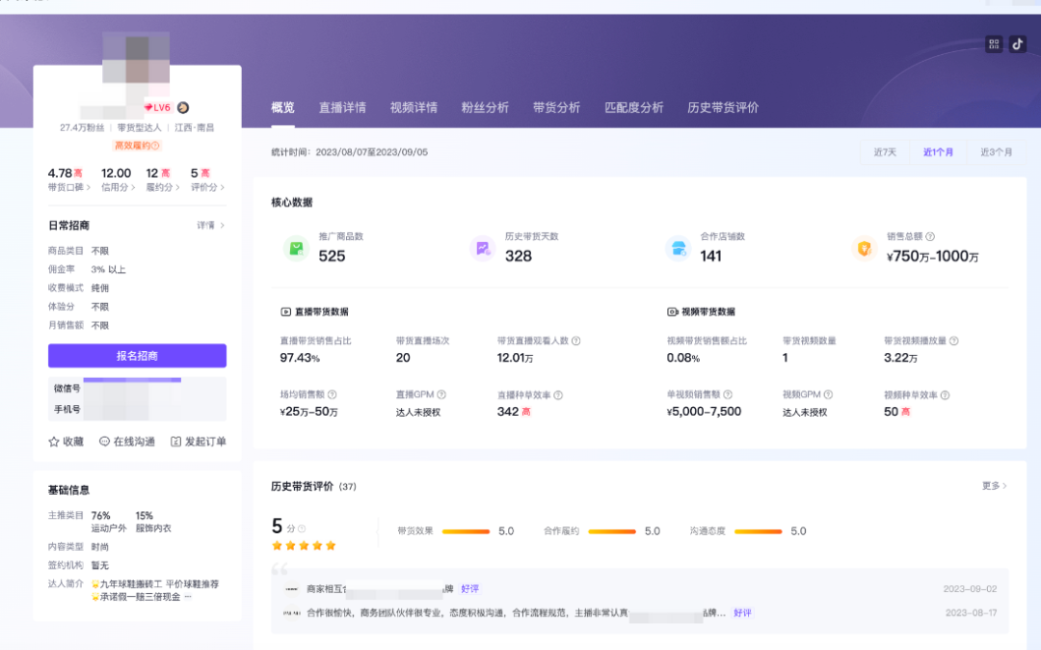
Task: Open 在线沟通 chat icon
Action: point(105,442)
